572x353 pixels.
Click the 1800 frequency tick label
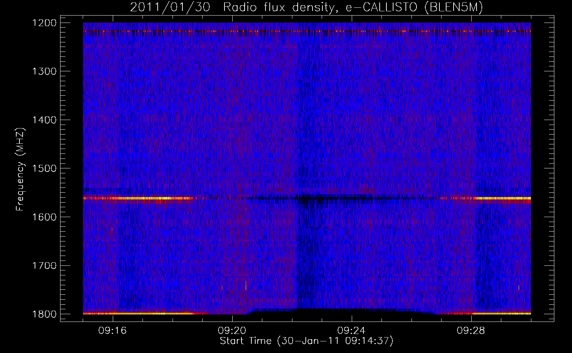pyautogui.click(x=44, y=314)
